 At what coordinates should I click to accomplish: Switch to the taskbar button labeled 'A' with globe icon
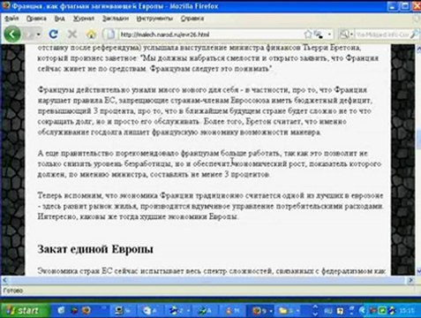150,310
